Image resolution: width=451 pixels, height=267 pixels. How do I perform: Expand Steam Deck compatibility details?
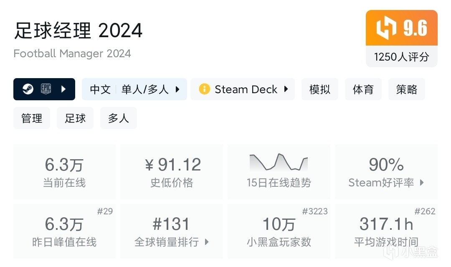click(286, 89)
